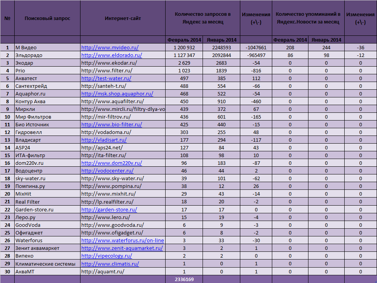Click the 'АкваМТ' cell
The height and width of the screenshot is (283, 377).
(47, 271)
